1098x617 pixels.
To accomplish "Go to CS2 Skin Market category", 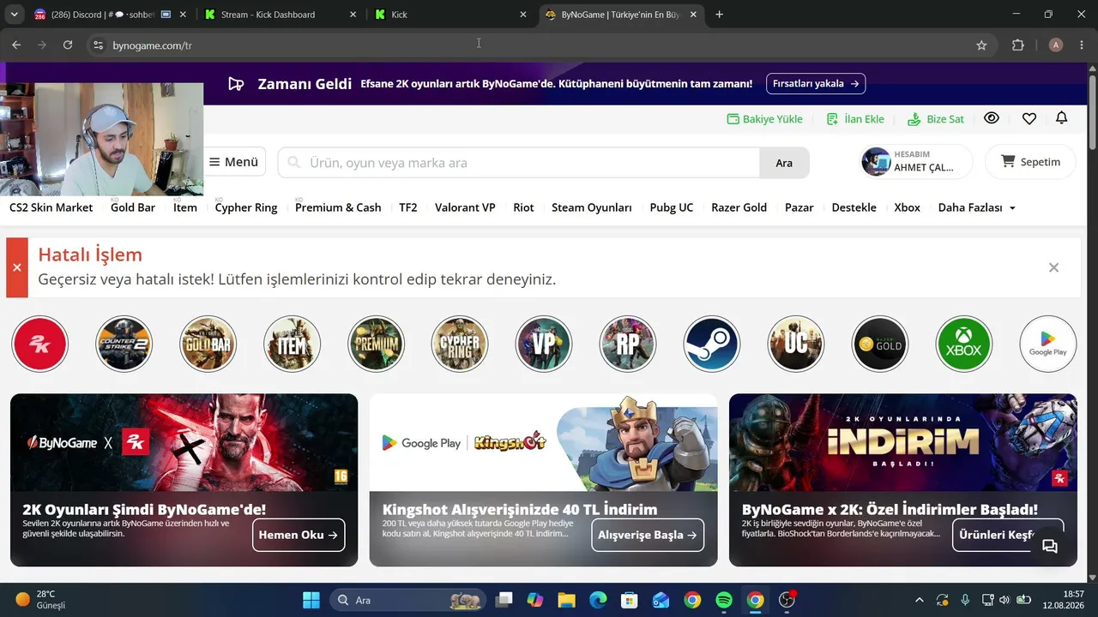I will coord(51,207).
